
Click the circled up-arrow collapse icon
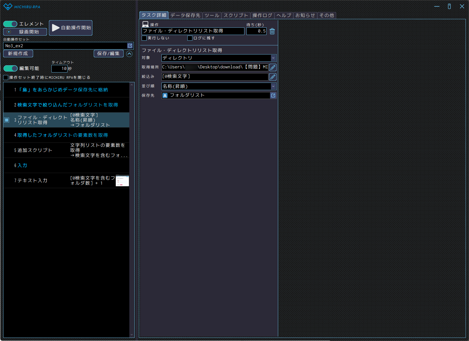pyautogui.click(x=129, y=54)
